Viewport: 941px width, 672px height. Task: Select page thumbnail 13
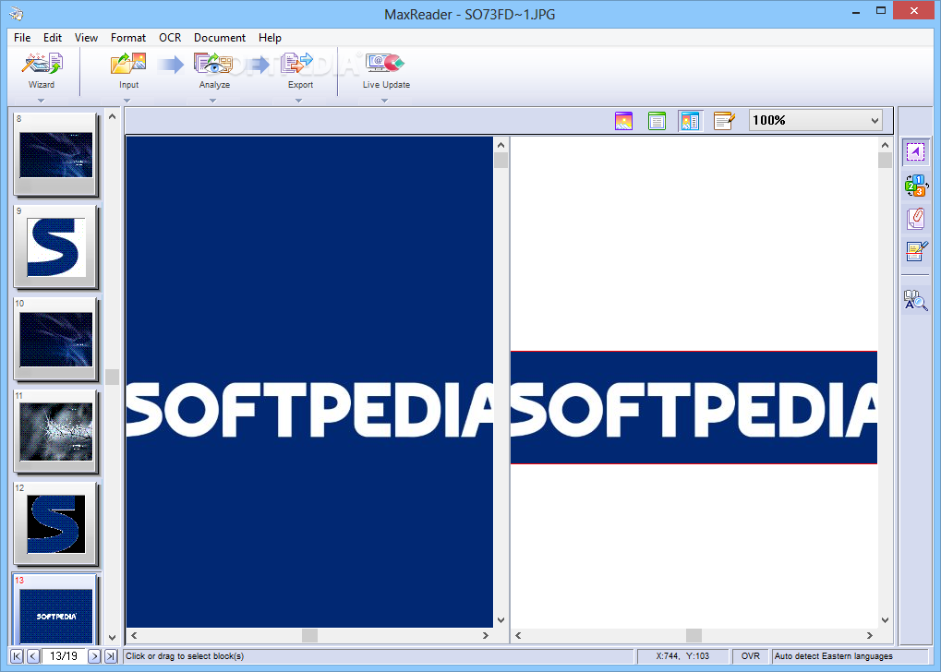click(55, 609)
